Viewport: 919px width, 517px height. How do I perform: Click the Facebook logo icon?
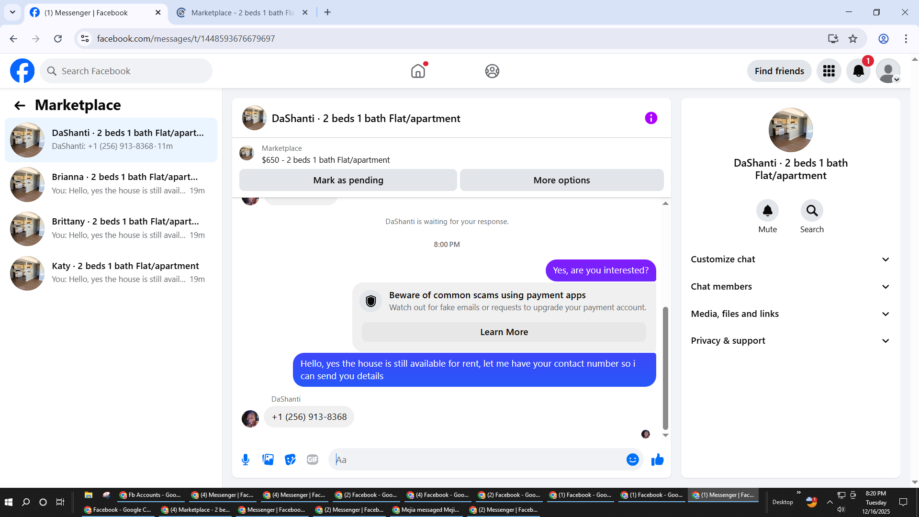22,71
